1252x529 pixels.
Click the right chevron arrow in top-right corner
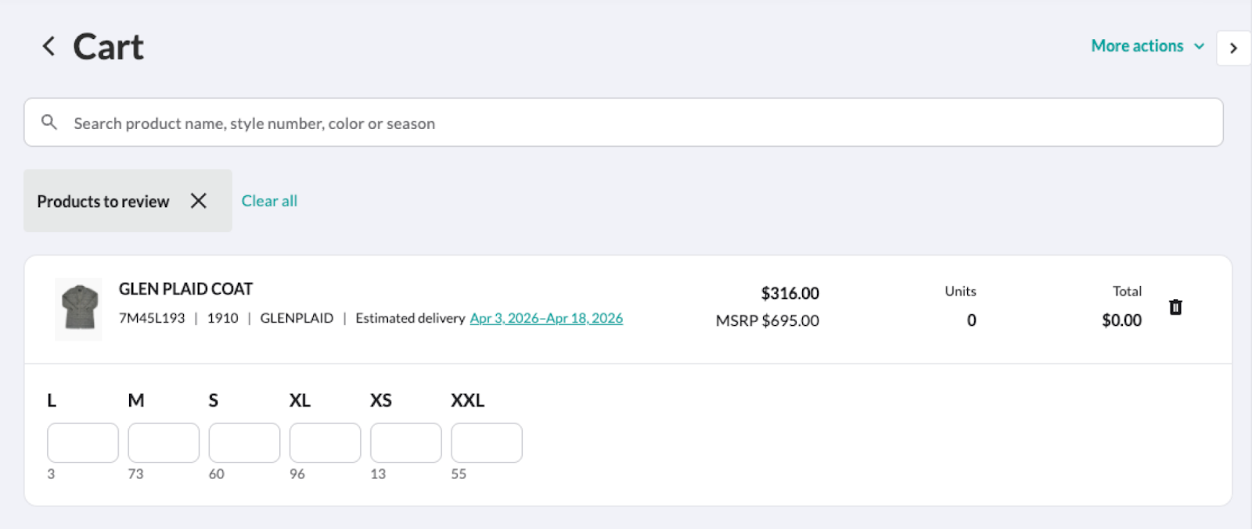(x=1233, y=48)
